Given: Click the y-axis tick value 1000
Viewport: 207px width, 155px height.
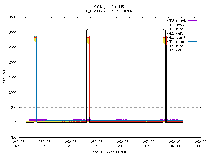Looking at the screenshot, I should click(x=13, y=92).
